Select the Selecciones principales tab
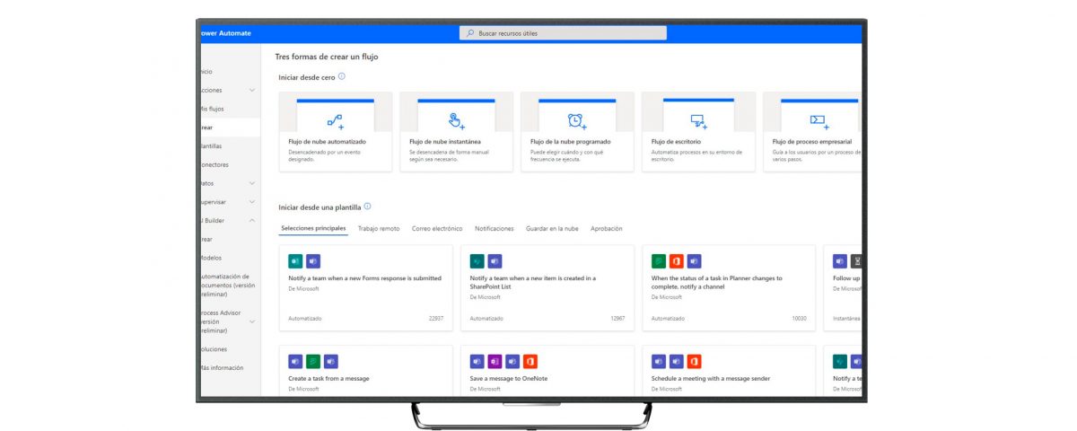The height and width of the screenshot is (431, 1077). click(x=313, y=228)
